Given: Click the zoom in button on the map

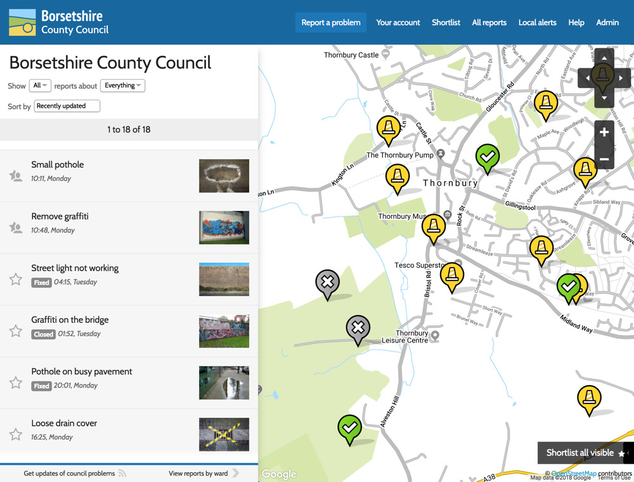Looking at the screenshot, I should coord(603,132).
